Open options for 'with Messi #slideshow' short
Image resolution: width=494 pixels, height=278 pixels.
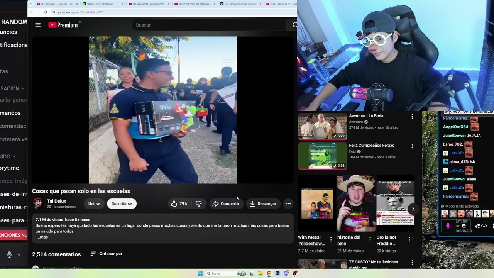pyautogui.click(x=331, y=239)
